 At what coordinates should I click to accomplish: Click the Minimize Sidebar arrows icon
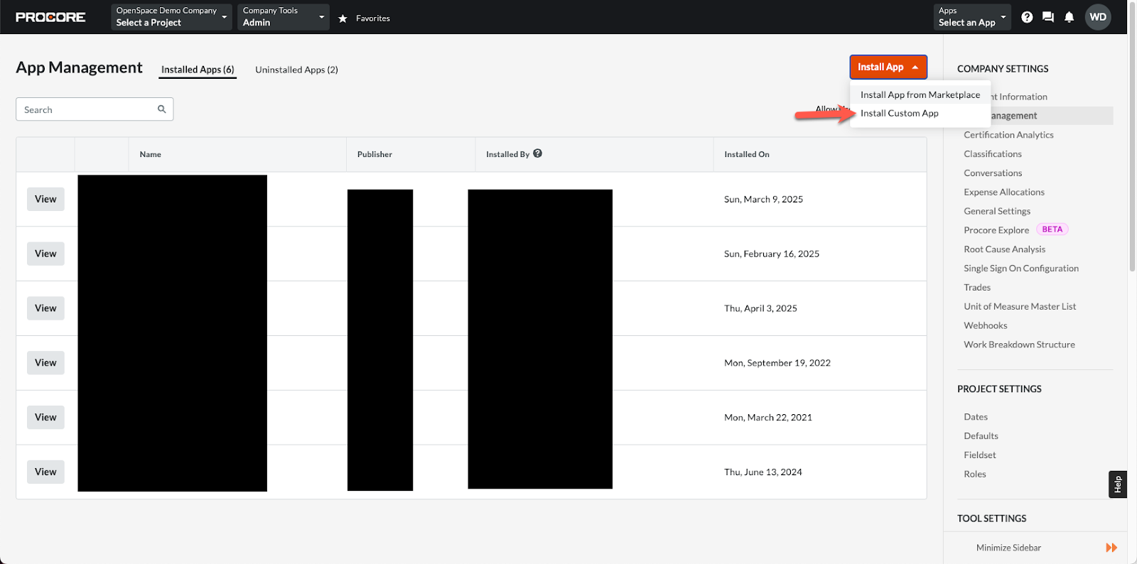tap(1111, 548)
